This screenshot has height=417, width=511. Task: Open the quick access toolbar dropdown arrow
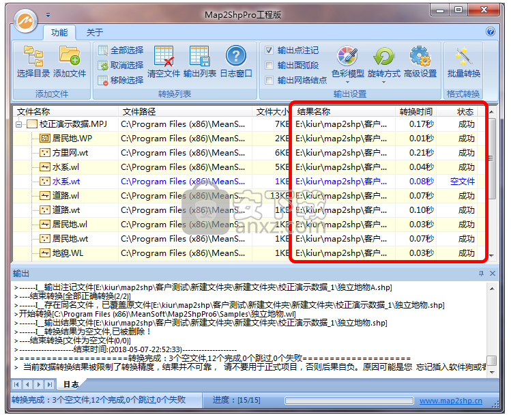pyautogui.click(x=48, y=14)
